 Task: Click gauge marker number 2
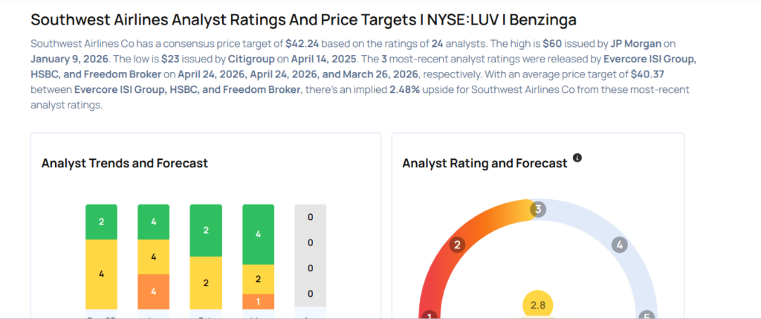pos(458,245)
